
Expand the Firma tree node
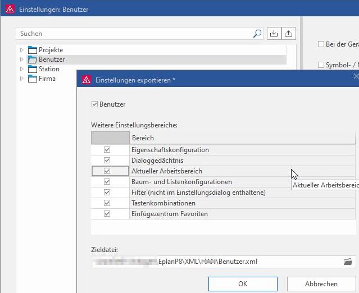tap(21, 79)
